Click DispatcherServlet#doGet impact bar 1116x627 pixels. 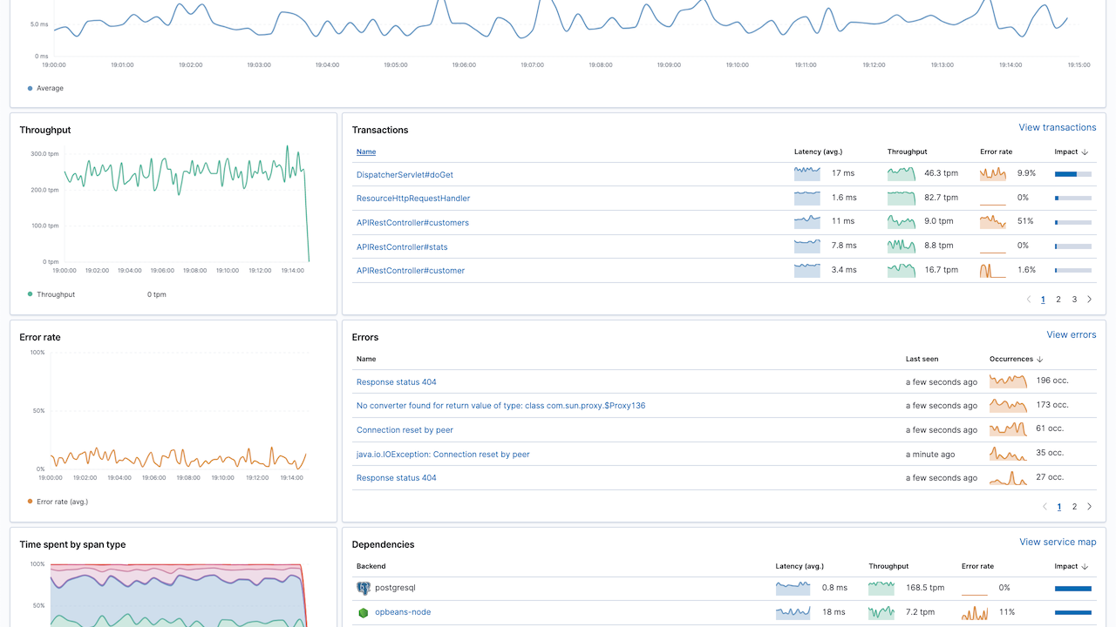click(1073, 174)
